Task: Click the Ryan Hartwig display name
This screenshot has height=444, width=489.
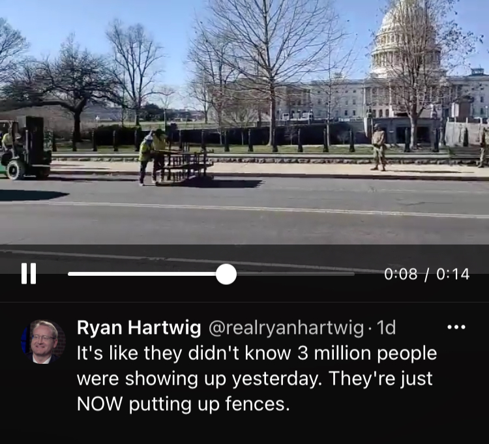Action: (139, 328)
